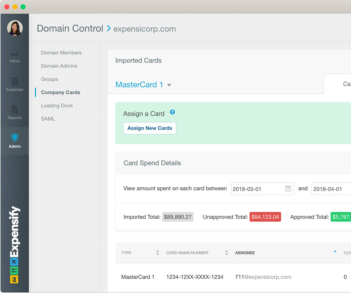Go to Expenses receipt icon
Image resolution: width=351 pixels, height=293 pixels.
pyautogui.click(x=15, y=81)
